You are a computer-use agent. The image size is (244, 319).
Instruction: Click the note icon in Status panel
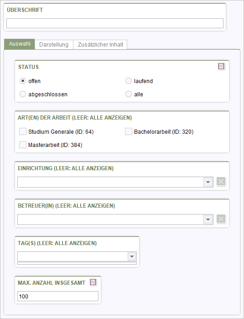221,66
